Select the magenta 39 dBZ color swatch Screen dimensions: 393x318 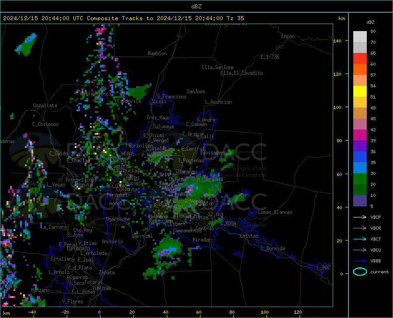coord(360,135)
